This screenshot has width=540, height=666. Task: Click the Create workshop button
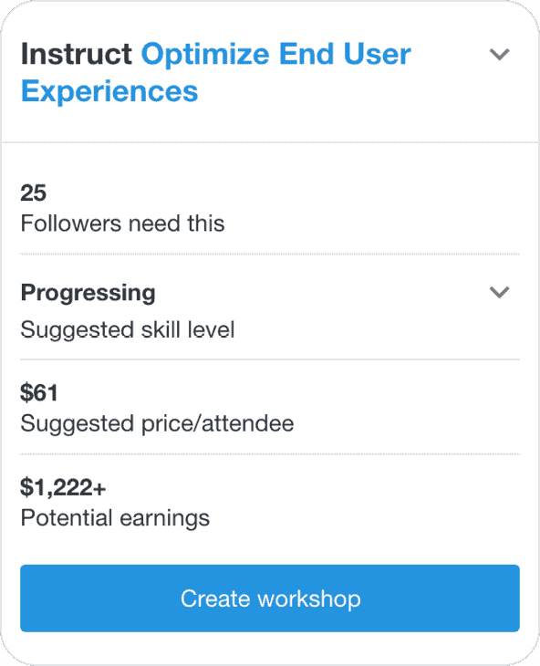click(x=270, y=598)
